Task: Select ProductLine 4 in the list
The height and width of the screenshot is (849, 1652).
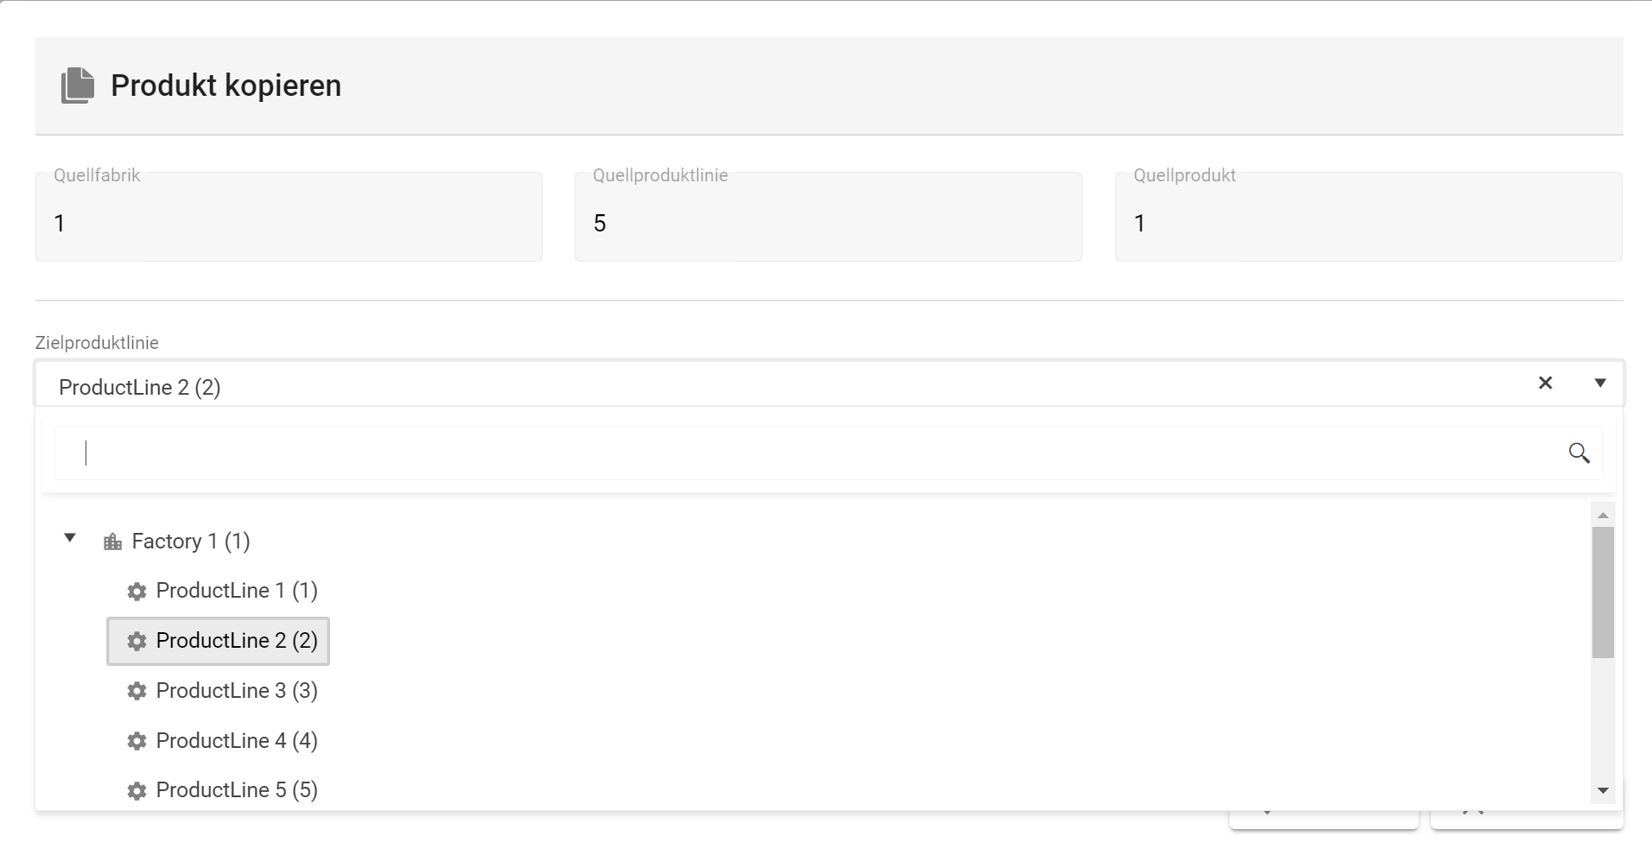Action: [237, 740]
